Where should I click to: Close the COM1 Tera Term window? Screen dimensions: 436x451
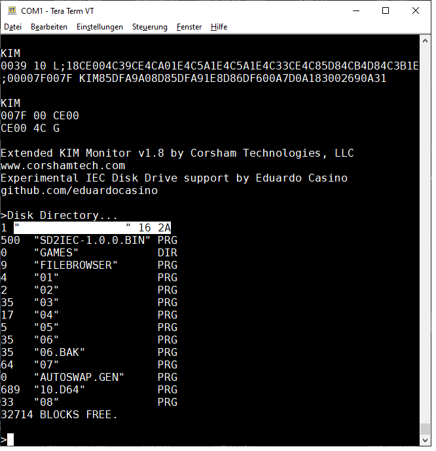[416, 10]
